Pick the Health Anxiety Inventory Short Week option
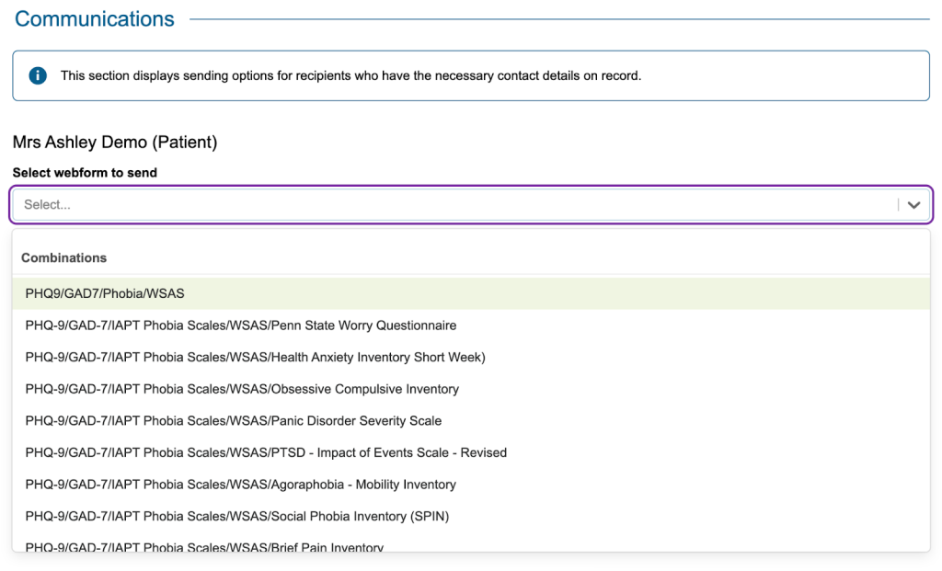The image size is (942, 571). 255,357
